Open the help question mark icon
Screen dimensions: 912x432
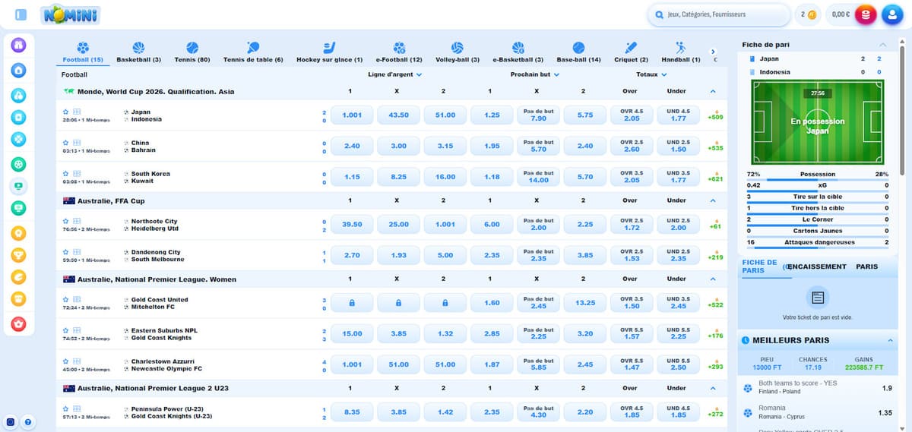click(x=28, y=421)
